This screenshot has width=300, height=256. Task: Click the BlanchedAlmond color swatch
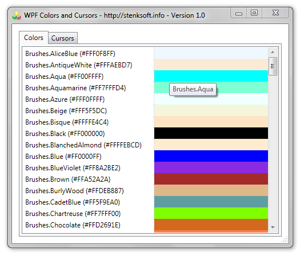(x=211, y=145)
